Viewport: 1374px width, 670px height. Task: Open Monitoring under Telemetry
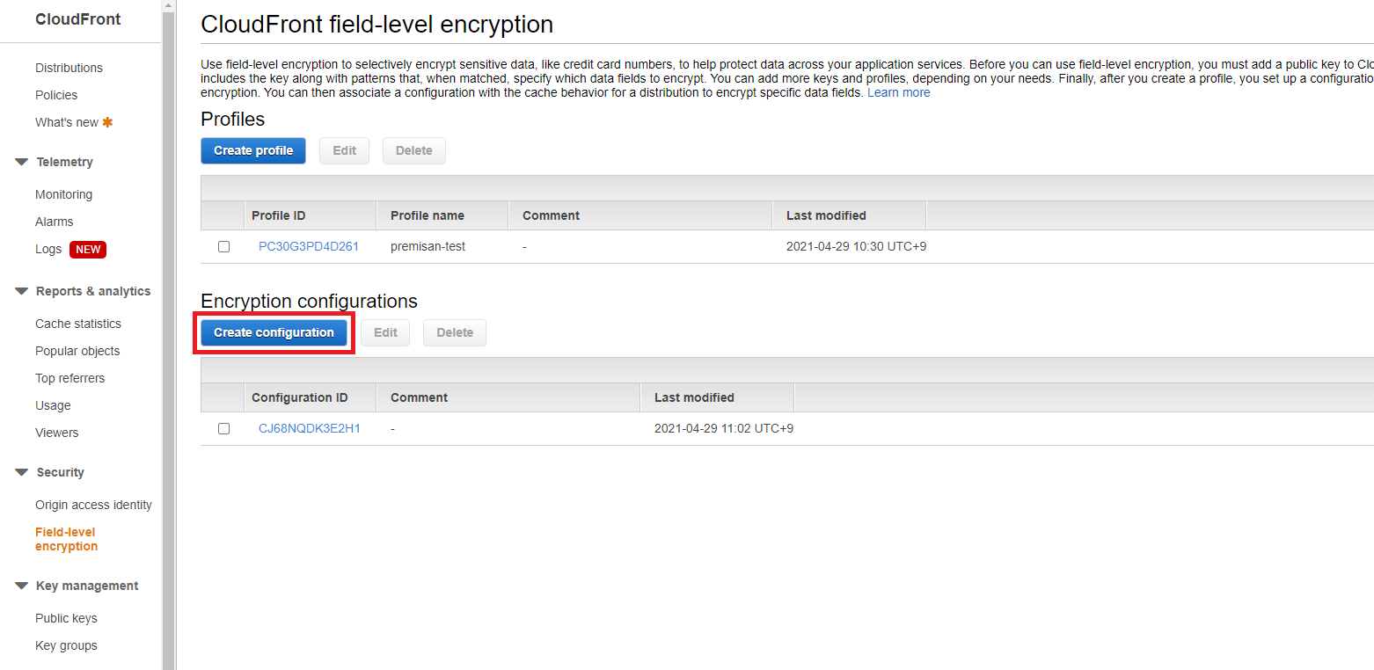tap(63, 194)
